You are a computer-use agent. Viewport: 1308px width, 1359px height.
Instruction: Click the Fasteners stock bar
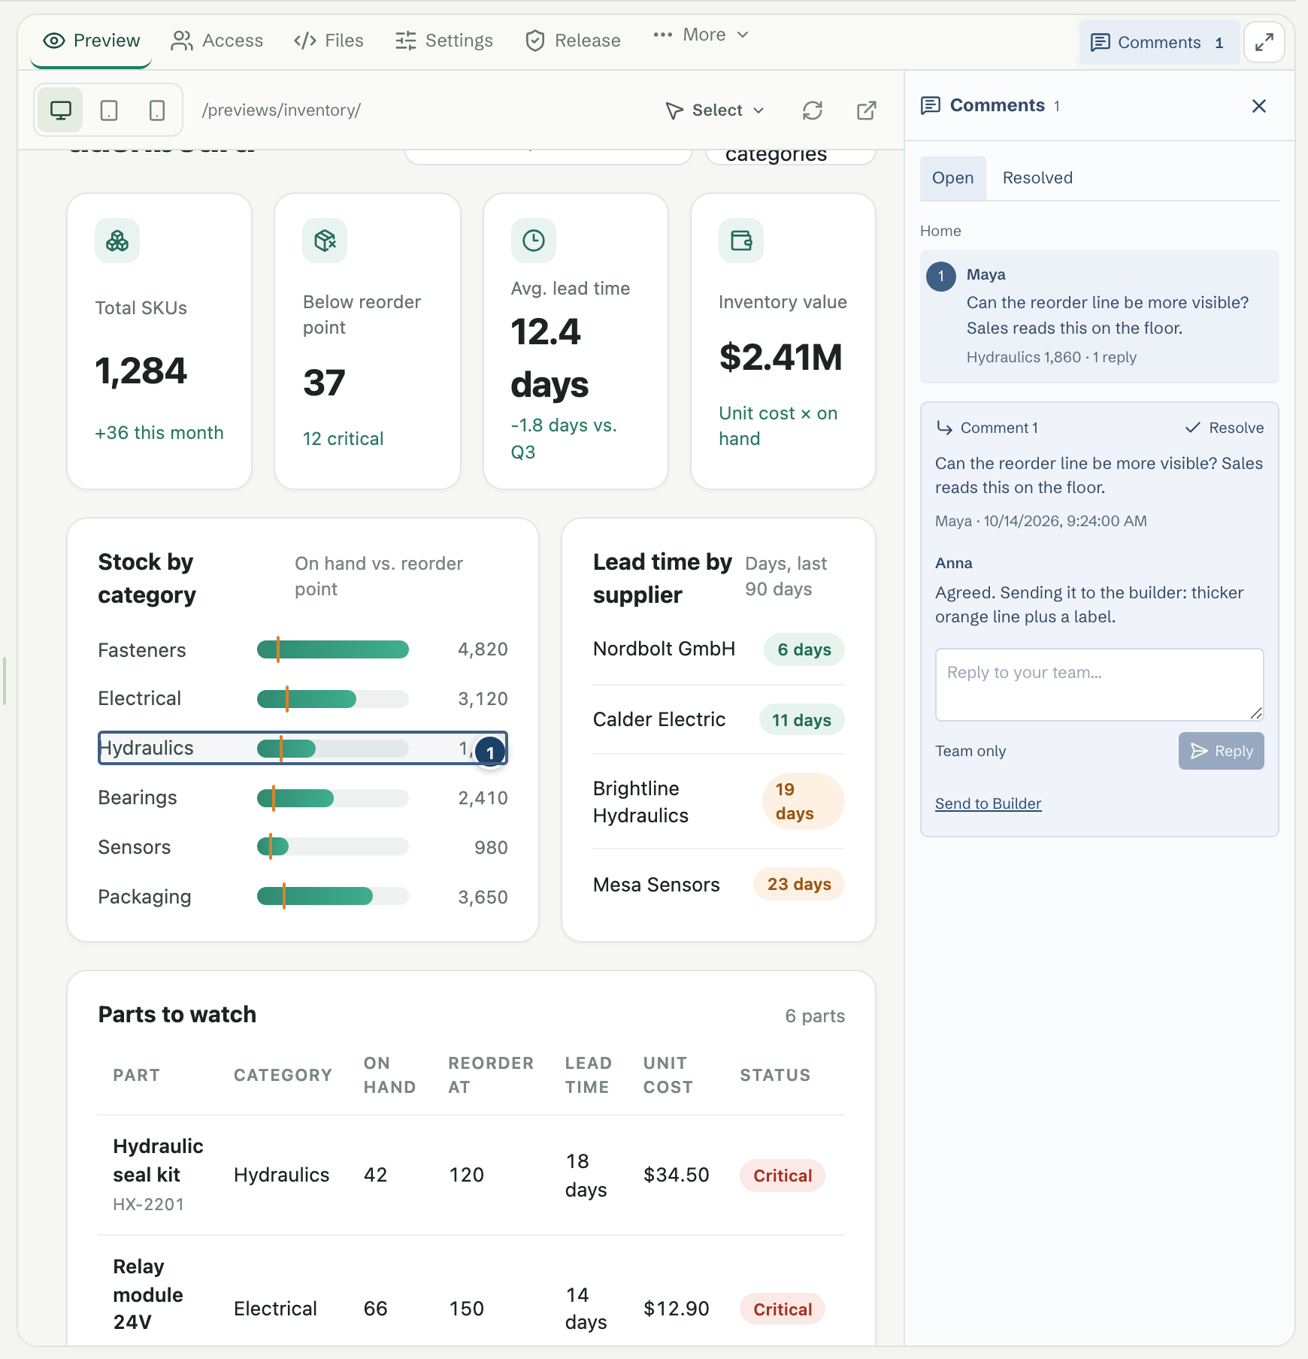333,649
